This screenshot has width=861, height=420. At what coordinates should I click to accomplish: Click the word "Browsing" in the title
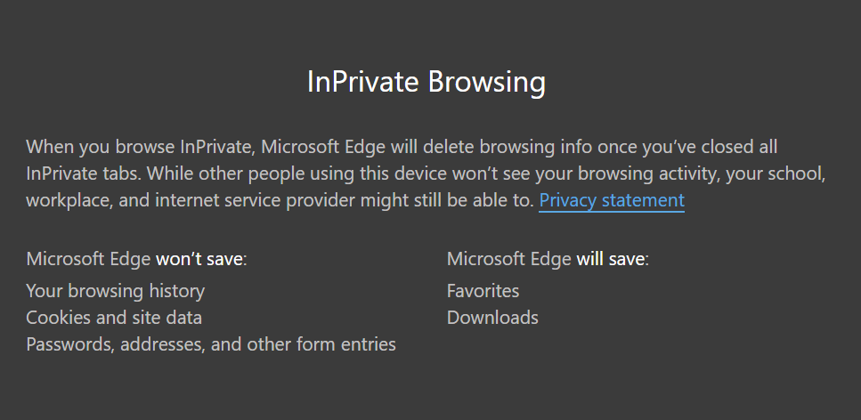point(486,82)
